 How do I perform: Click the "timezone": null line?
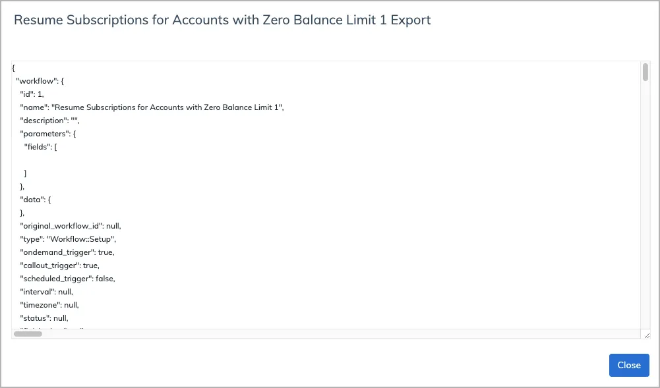pyautogui.click(x=49, y=305)
